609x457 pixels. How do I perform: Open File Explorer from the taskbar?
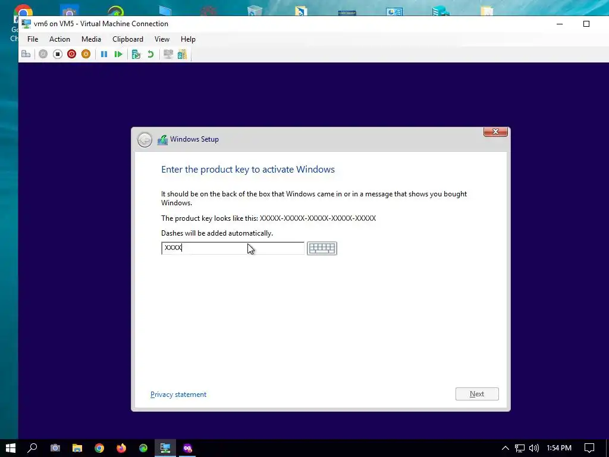pyautogui.click(x=77, y=448)
